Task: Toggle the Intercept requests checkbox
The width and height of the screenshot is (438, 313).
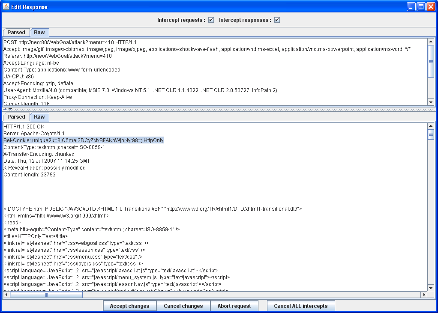Action: (211, 20)
